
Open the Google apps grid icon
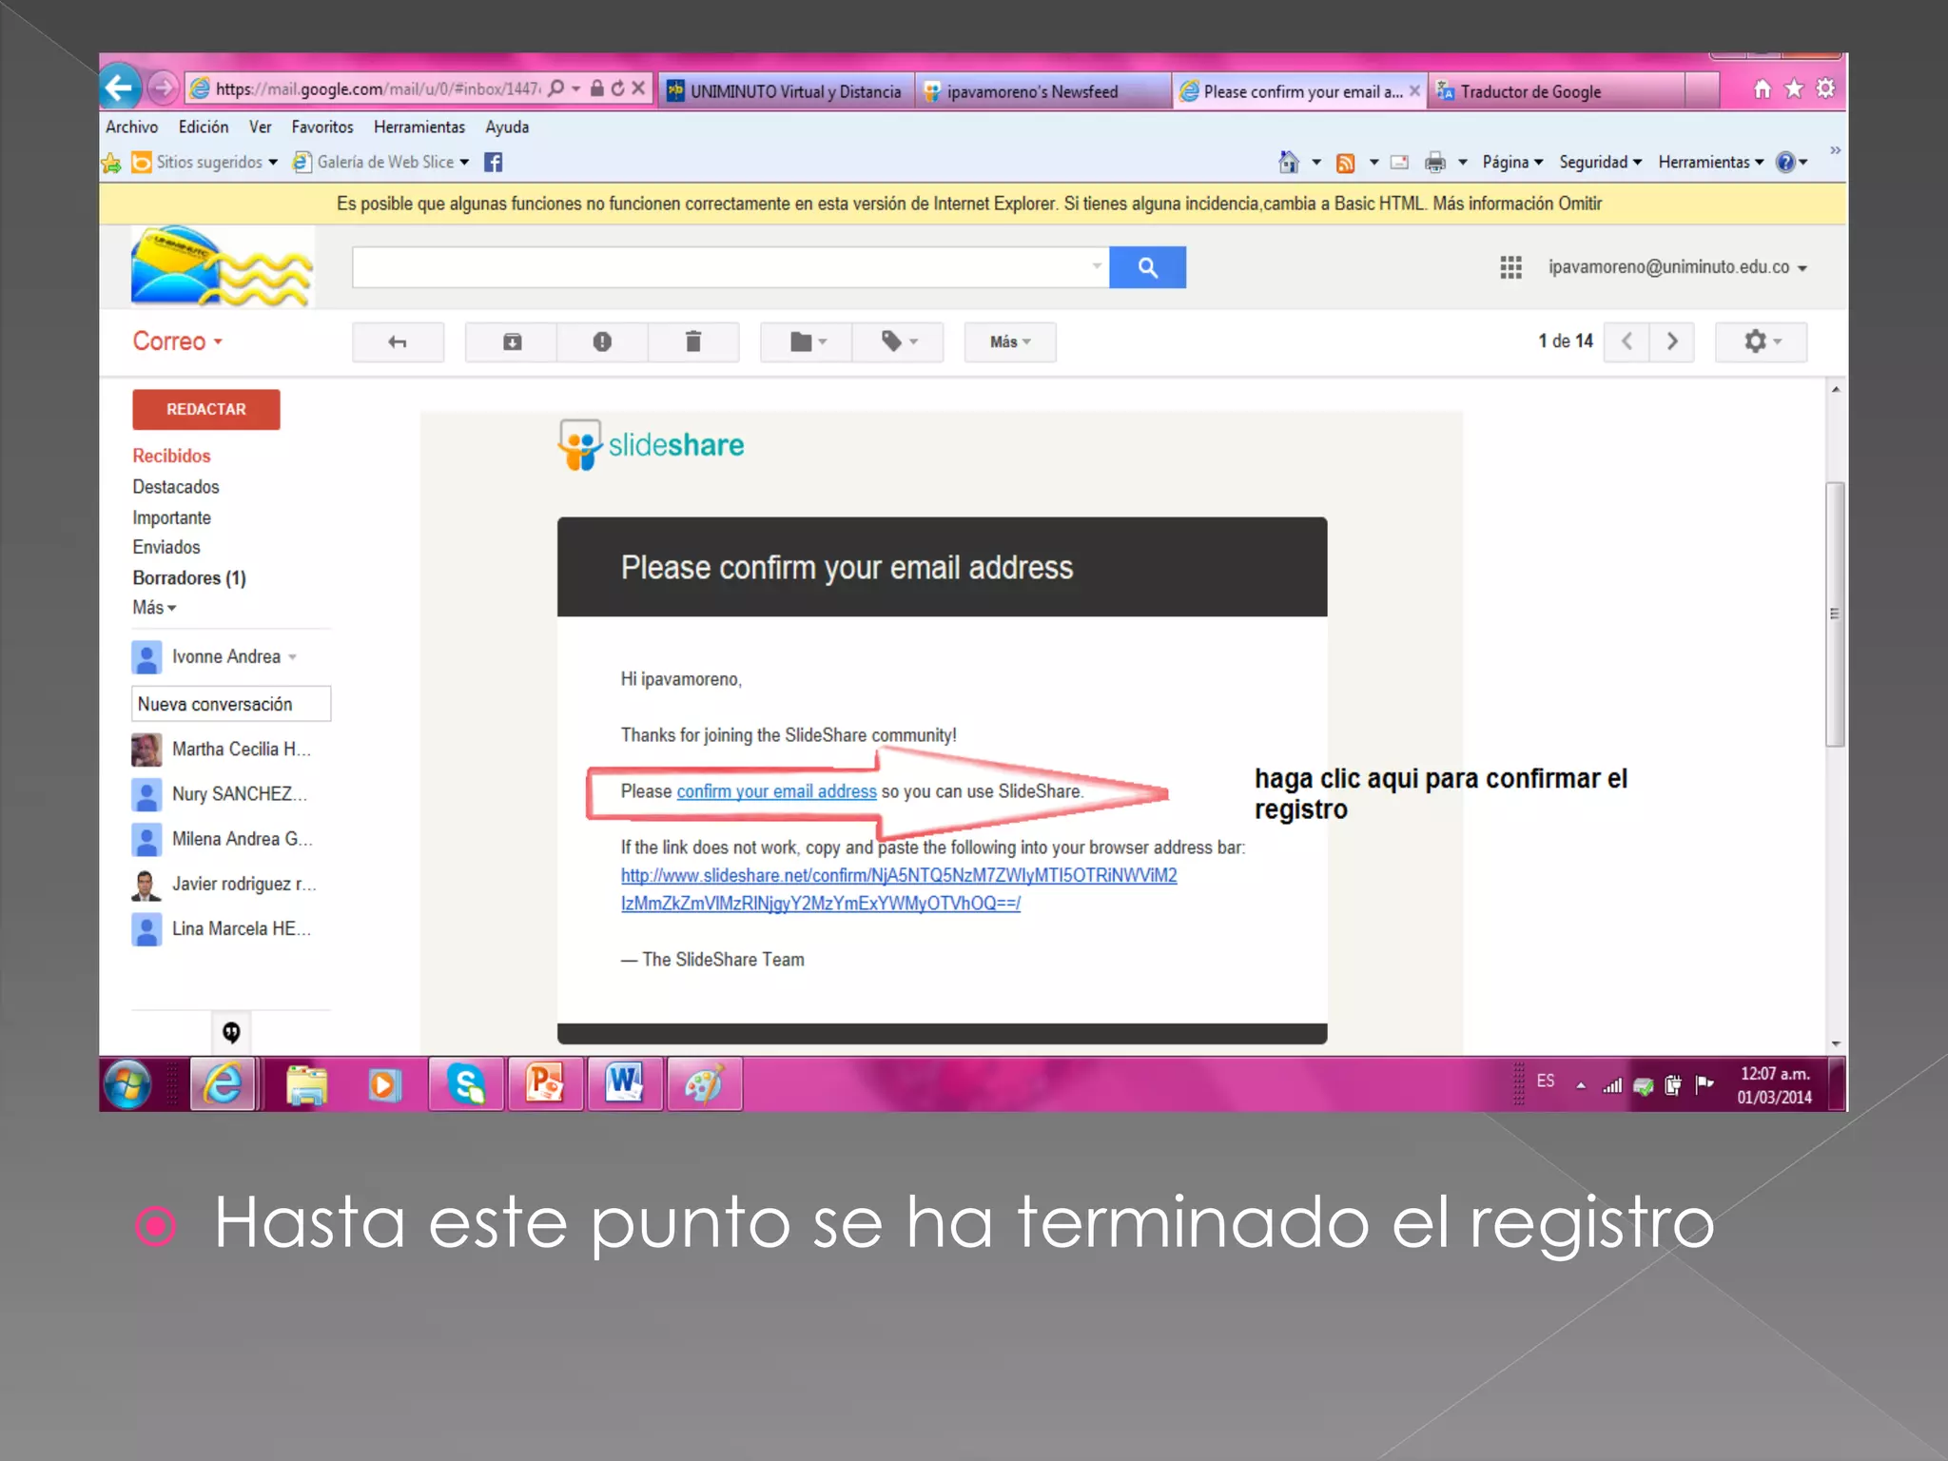point(1510,267)
